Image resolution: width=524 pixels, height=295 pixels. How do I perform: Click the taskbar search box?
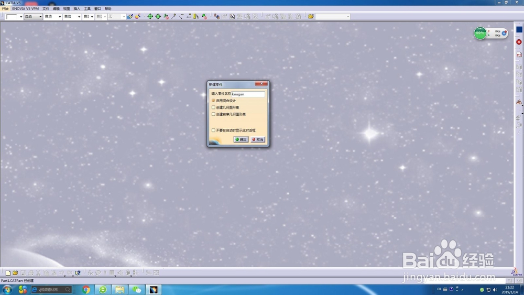[51, 289]
